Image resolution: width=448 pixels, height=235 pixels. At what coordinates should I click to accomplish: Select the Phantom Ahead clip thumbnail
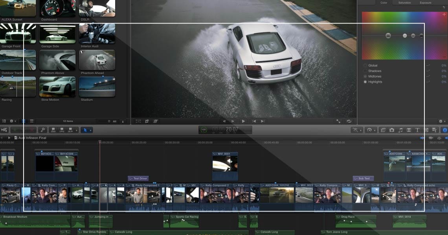click(97, 60)
